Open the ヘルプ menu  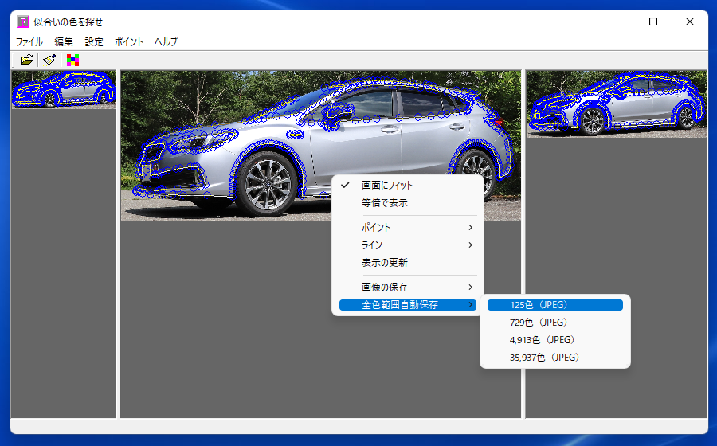pos(166,41)
